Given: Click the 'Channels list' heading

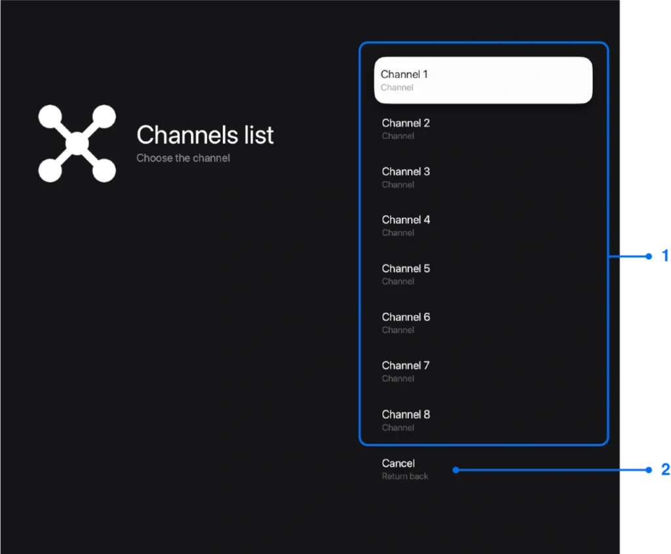Looking at the screenshot, I should (204, 136).
